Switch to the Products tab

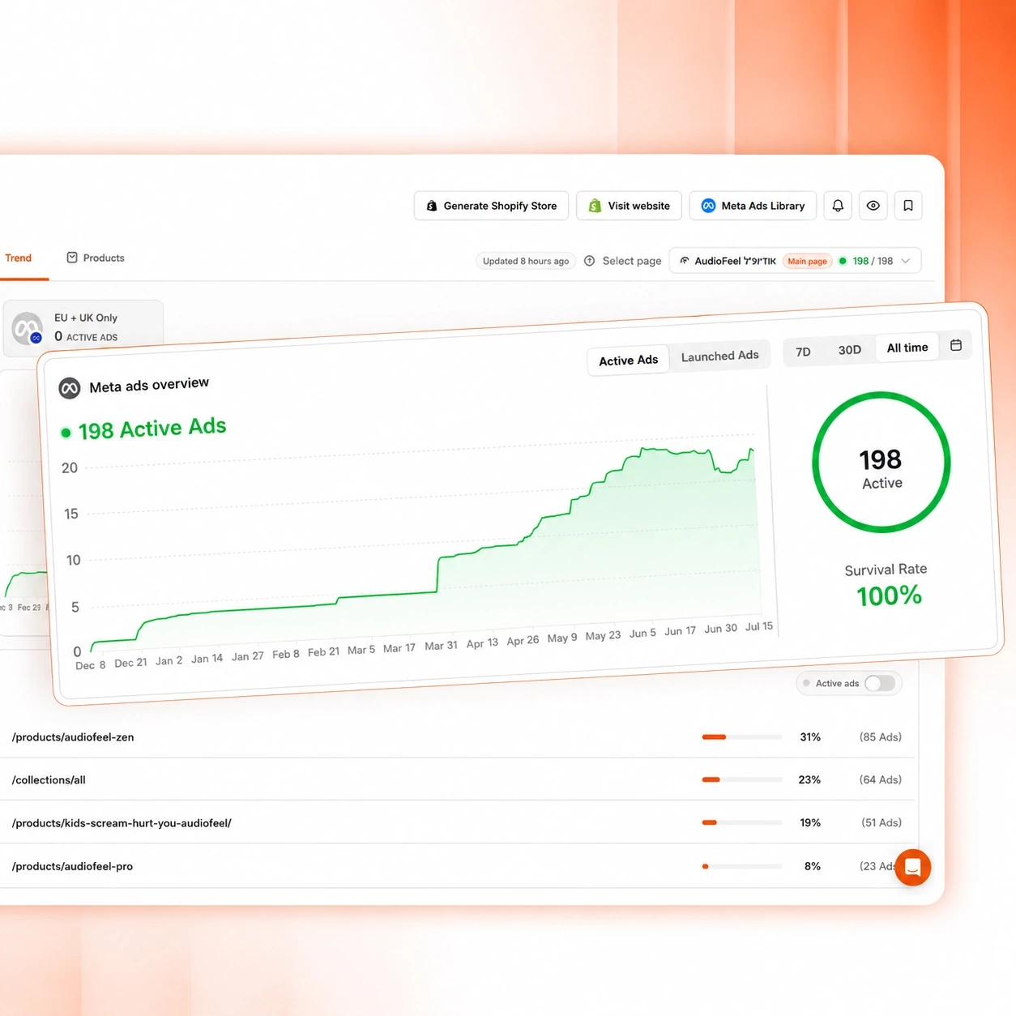pyautogui.click(x=96, y=258)
